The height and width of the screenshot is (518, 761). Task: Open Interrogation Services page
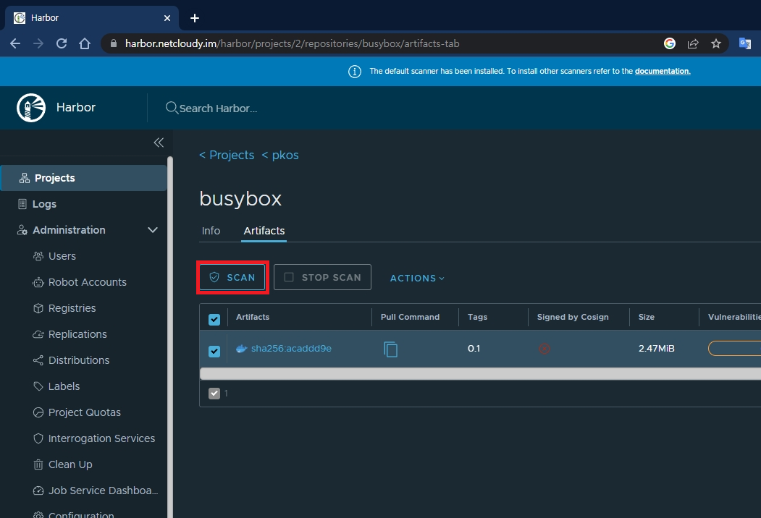click(101, 438)
